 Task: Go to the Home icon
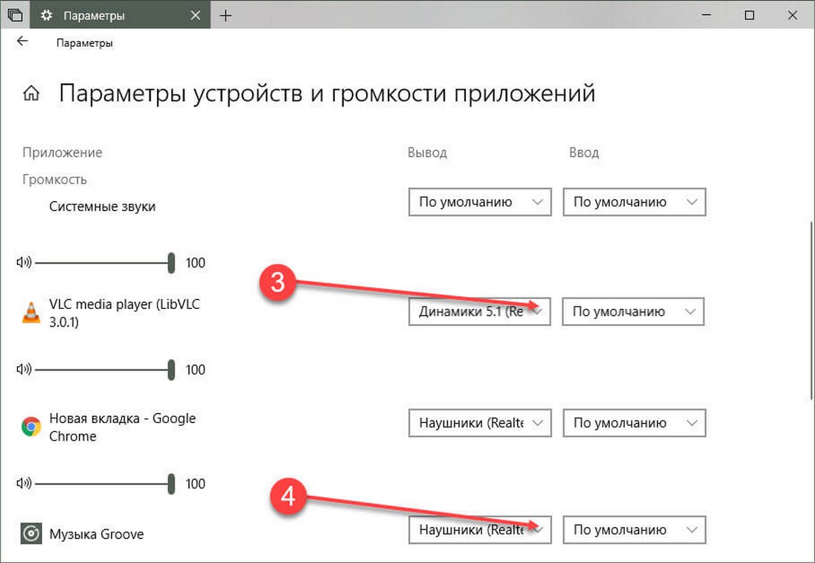coord(31,94)
